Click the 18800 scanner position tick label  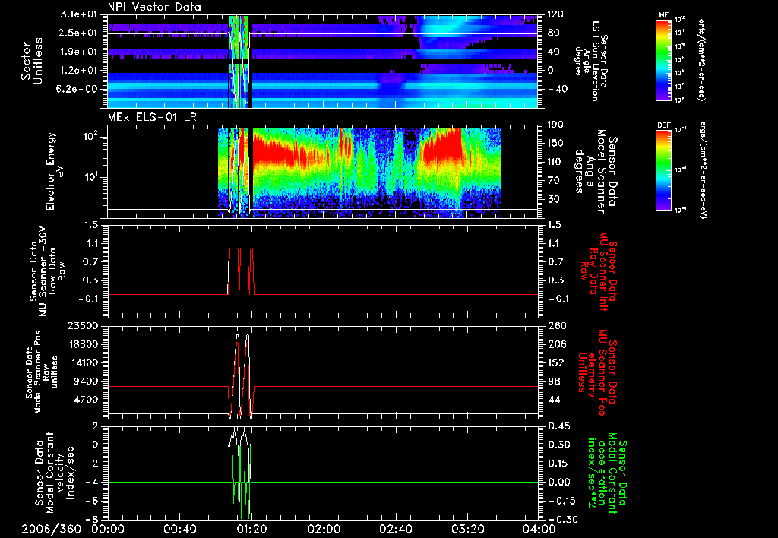tap(82, 344)
